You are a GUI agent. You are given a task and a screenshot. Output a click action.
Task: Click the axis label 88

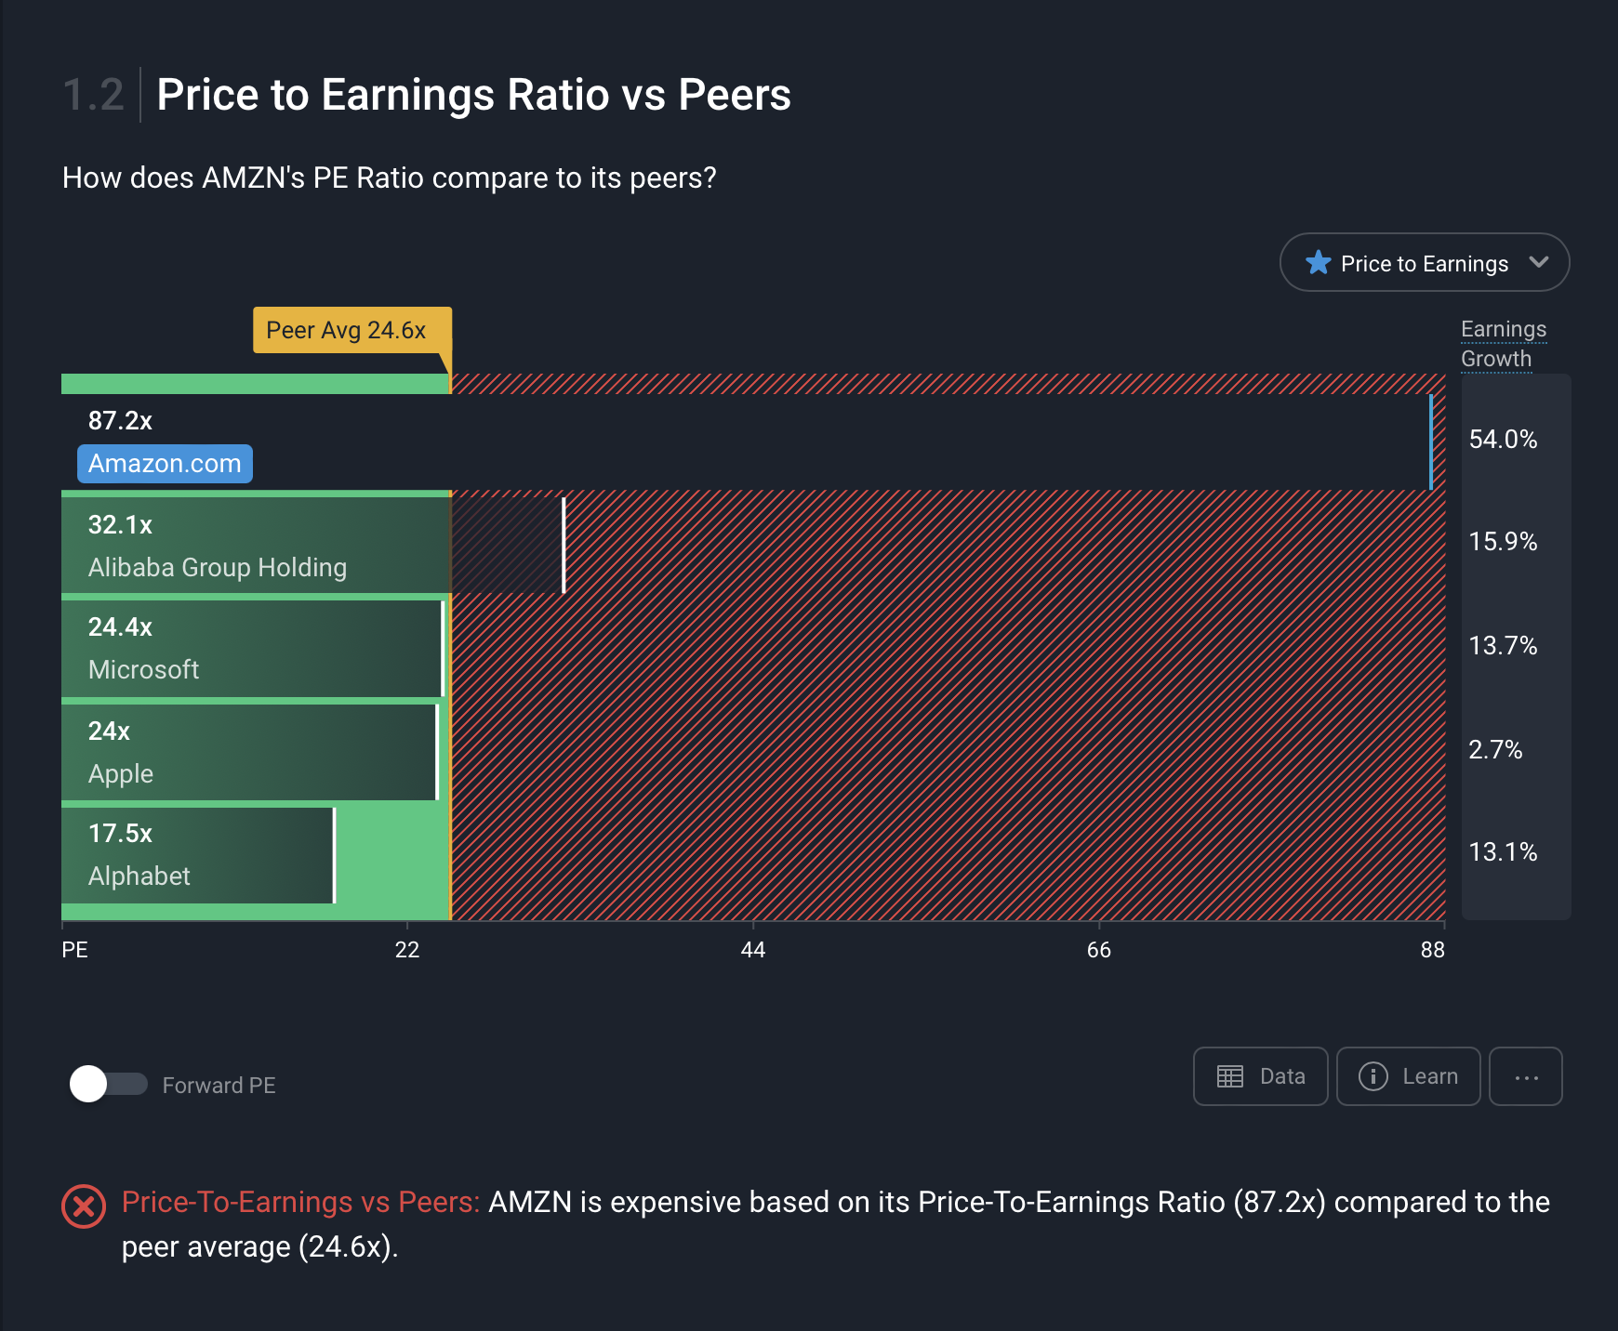click(x=1433, y=949)
